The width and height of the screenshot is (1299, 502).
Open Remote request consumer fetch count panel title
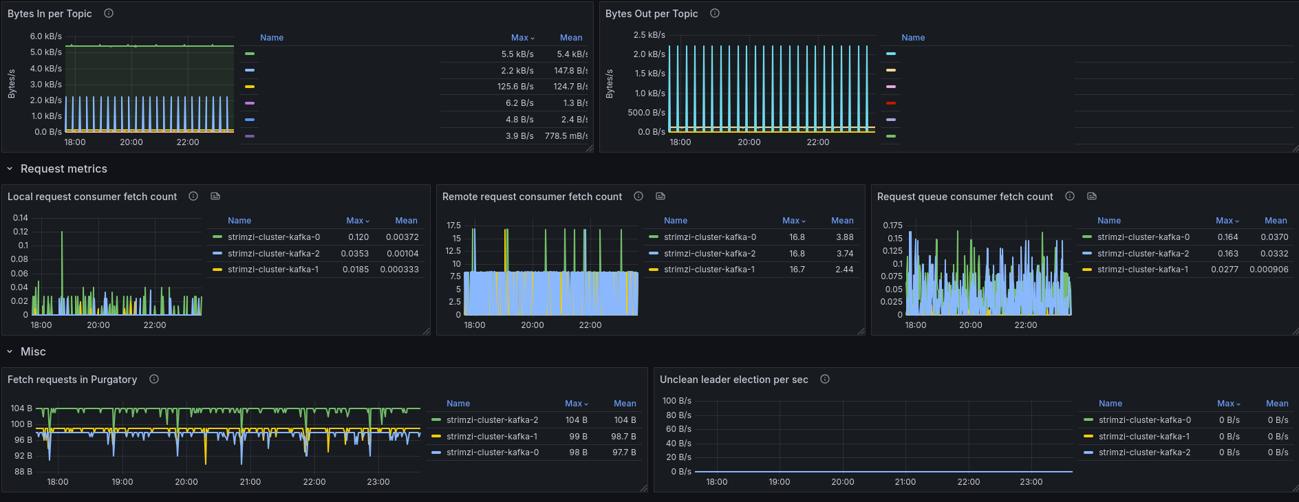coord(532,197)
